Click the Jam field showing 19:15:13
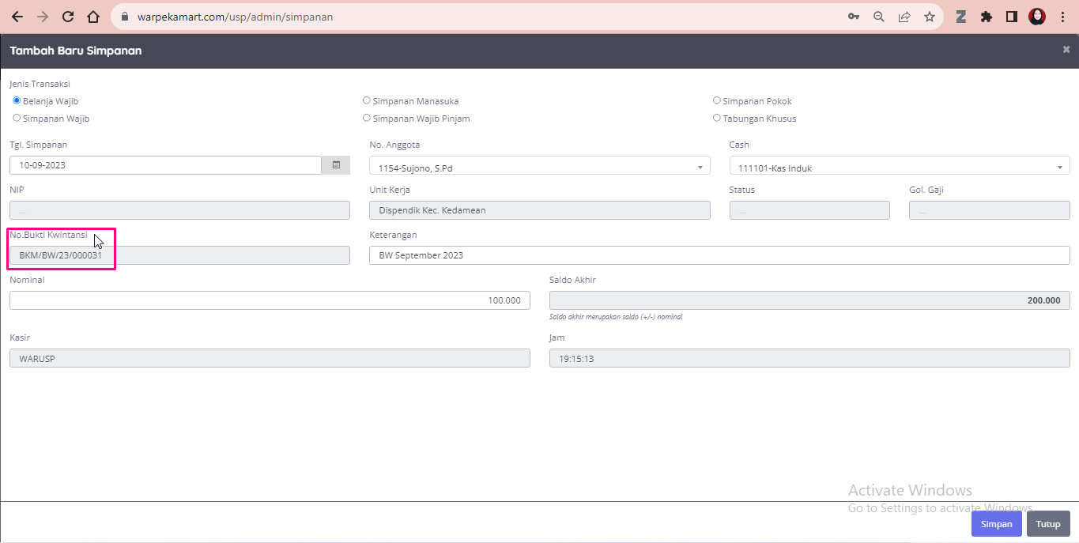Viewport: 1079px width, 543px height. [809, 358]
